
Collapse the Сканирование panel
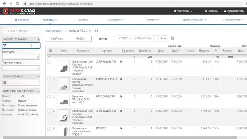(x=39, y=76)
